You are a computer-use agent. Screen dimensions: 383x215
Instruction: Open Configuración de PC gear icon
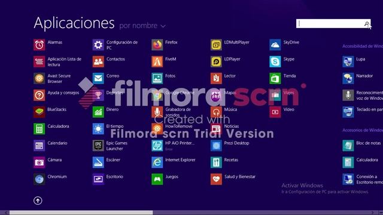pos(98,45)
